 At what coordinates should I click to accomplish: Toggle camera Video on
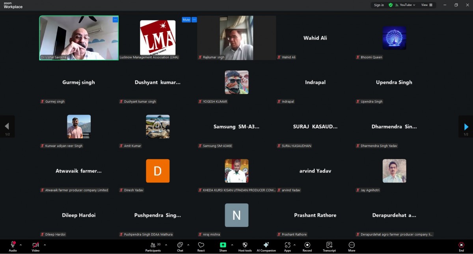coord(35,247)
